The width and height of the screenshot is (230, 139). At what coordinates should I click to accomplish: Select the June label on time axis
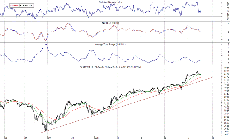click(x=97, y=137)
